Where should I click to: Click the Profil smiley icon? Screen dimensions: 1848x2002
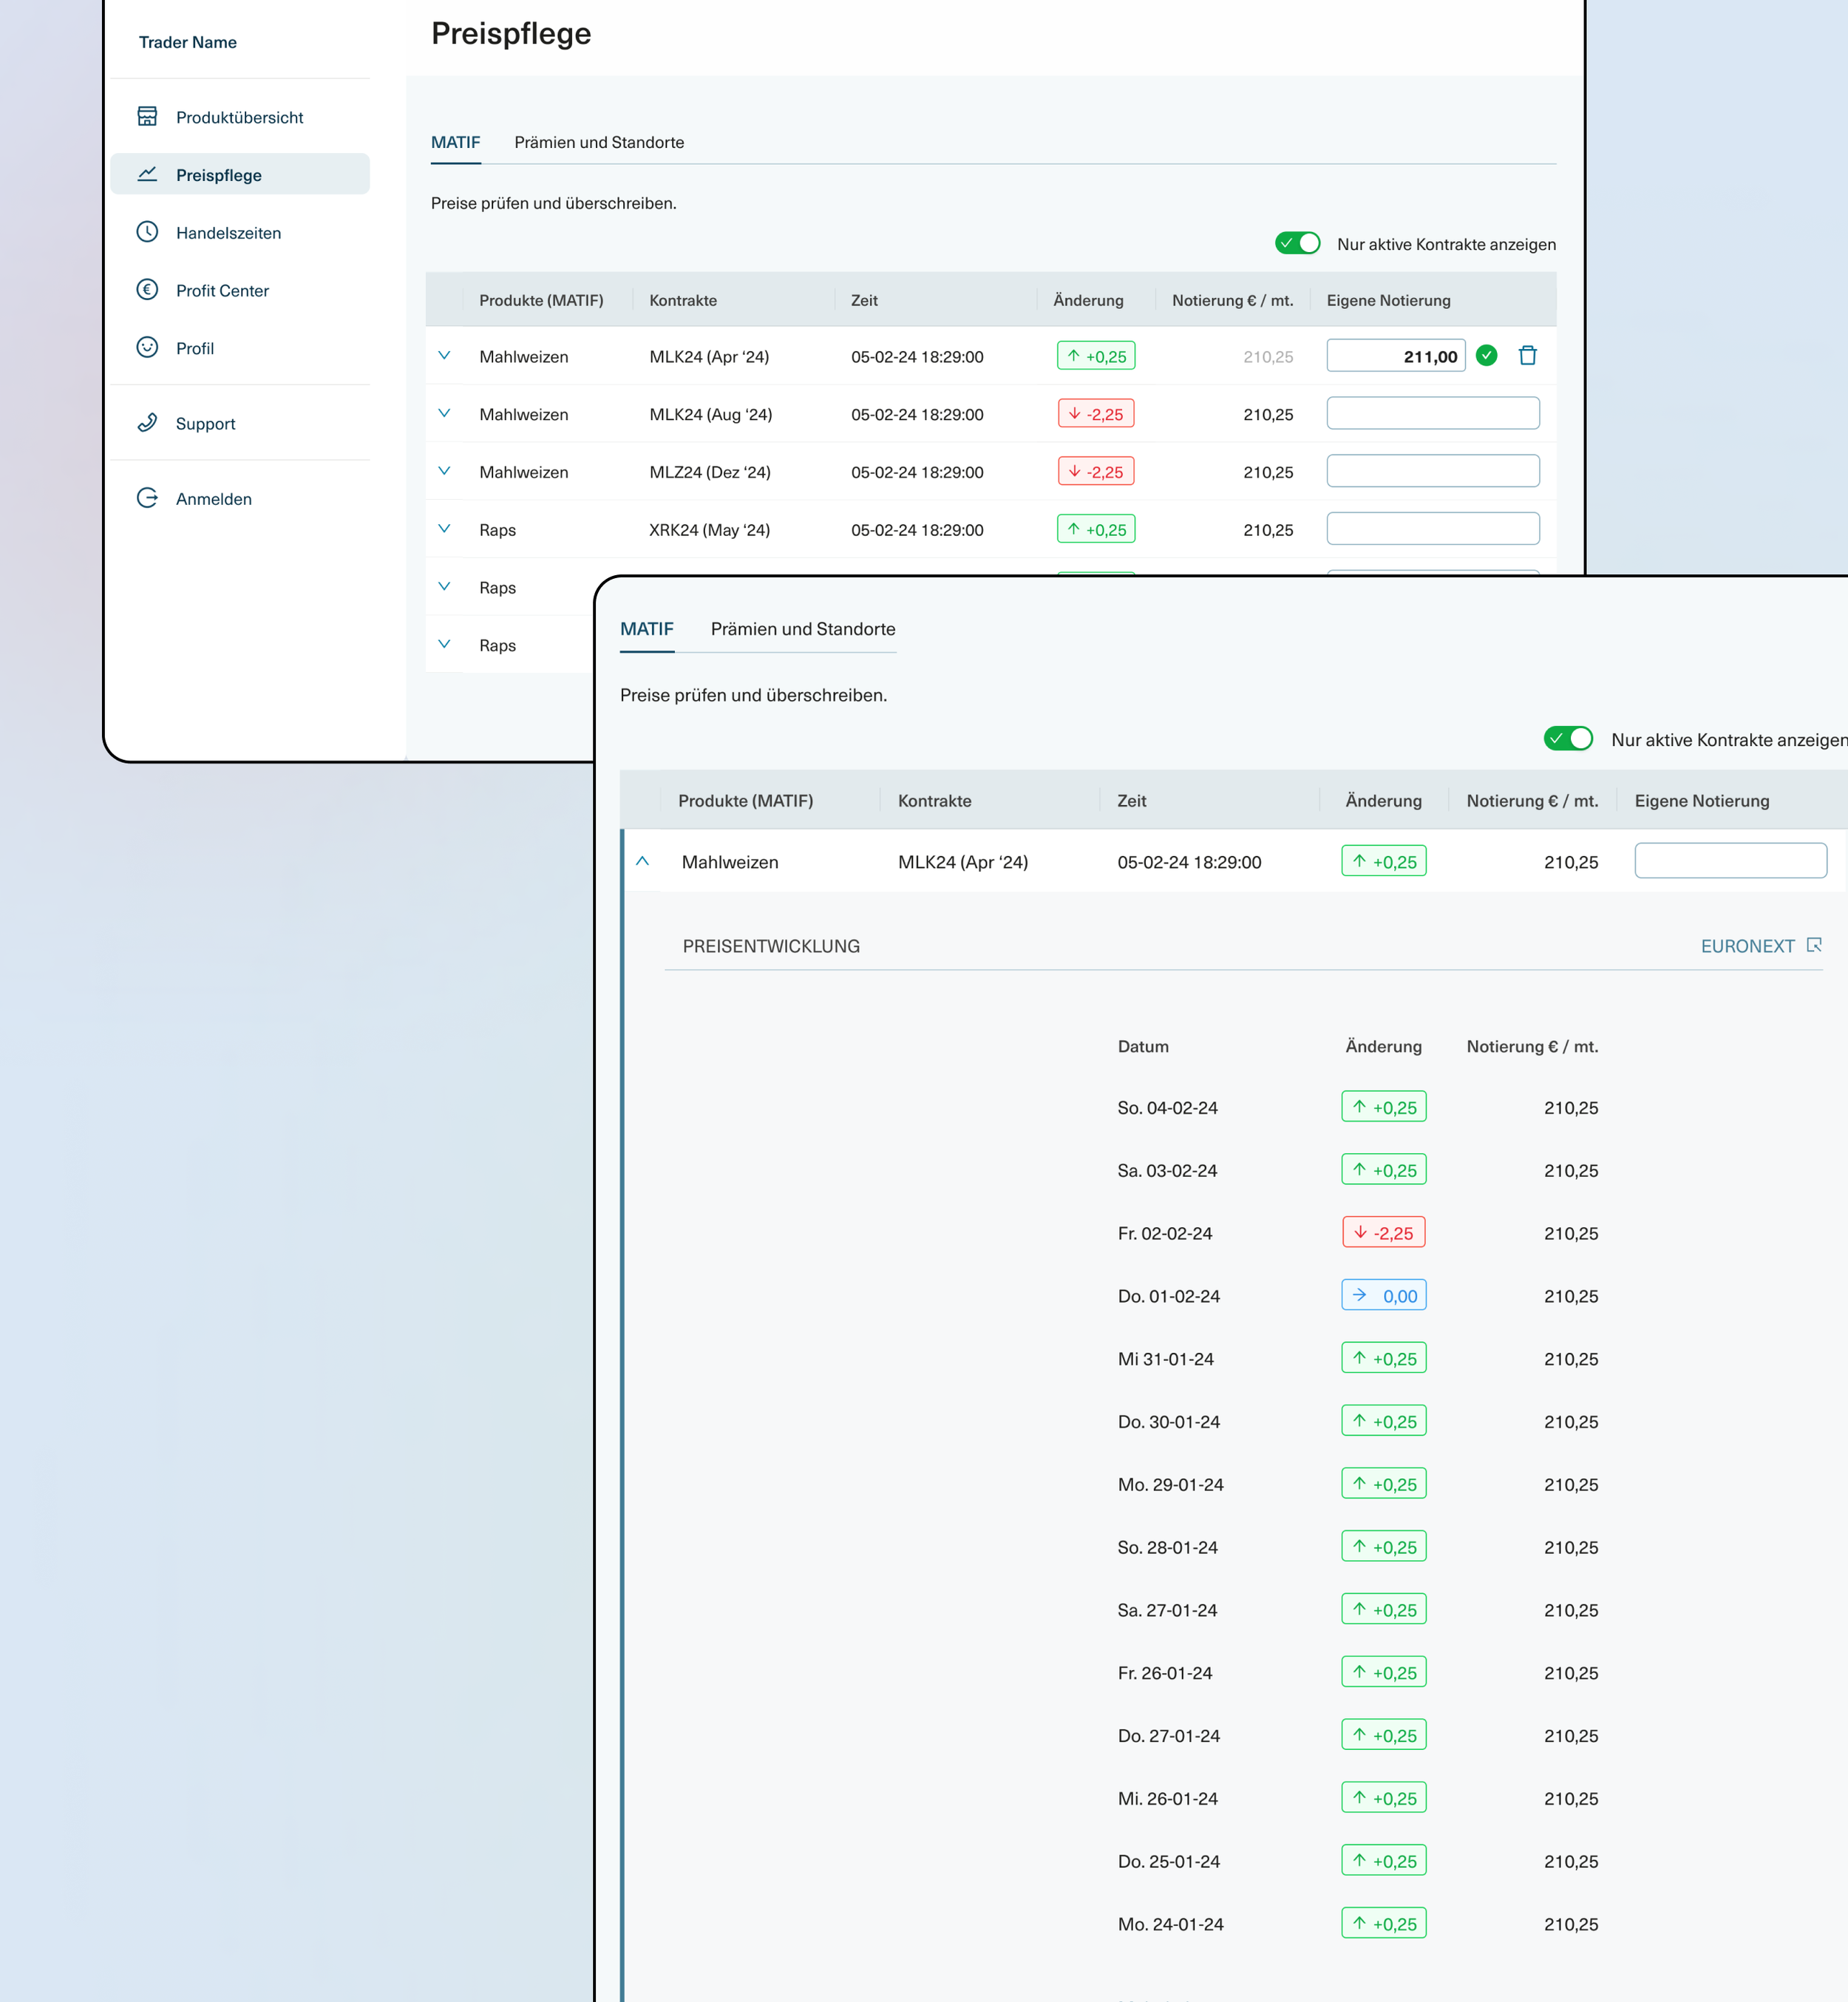pos(147,347)
